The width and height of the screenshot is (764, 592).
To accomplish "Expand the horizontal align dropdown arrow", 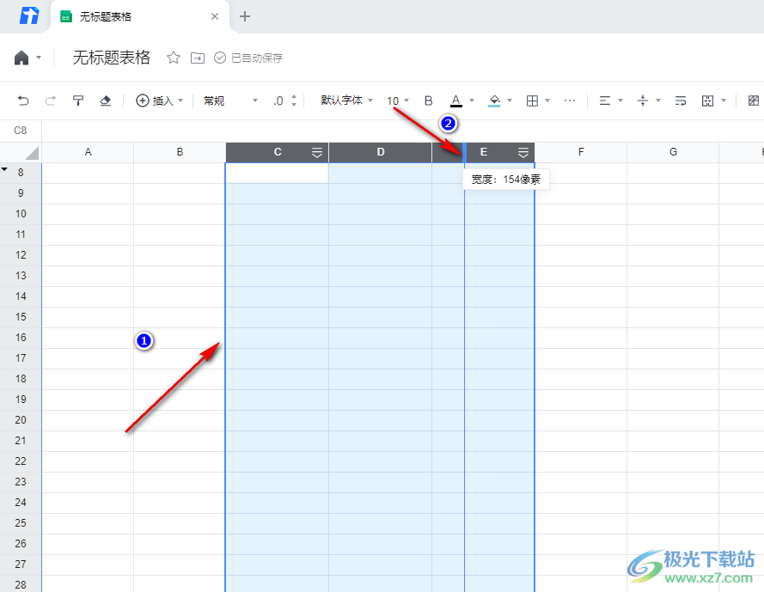I will 620,101.
